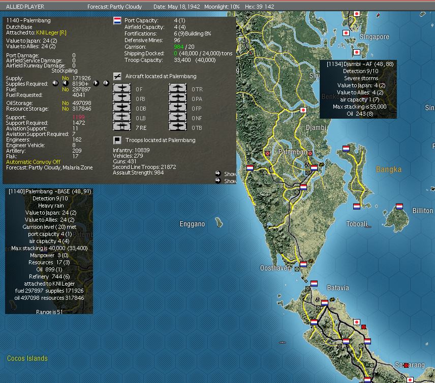
Task: Click the 'Bangka' island label
Action: (389, 169)
